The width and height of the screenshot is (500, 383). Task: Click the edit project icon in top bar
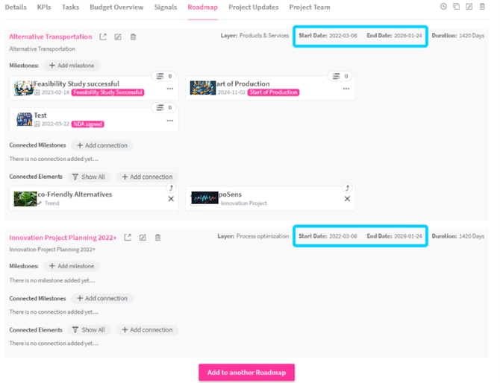tap(469, 7)
